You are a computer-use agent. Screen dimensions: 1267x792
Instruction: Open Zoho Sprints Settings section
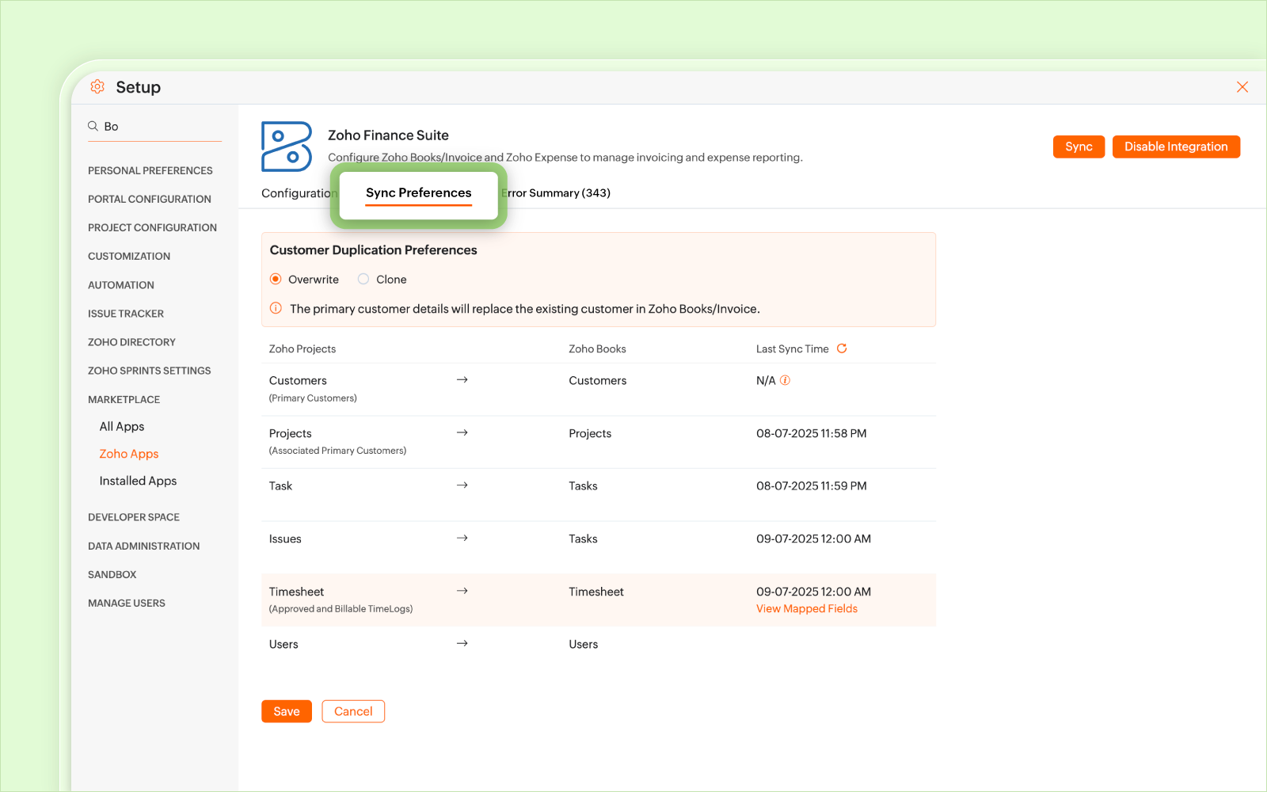click(150, 371)
